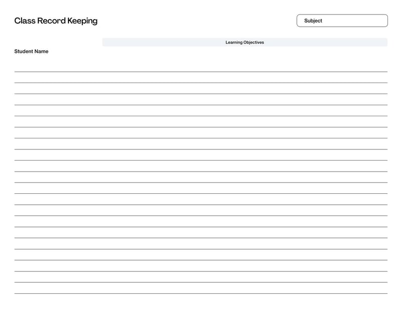Select the Learning Objectives header band
The image size is (402, 311).
coord(245,43)
